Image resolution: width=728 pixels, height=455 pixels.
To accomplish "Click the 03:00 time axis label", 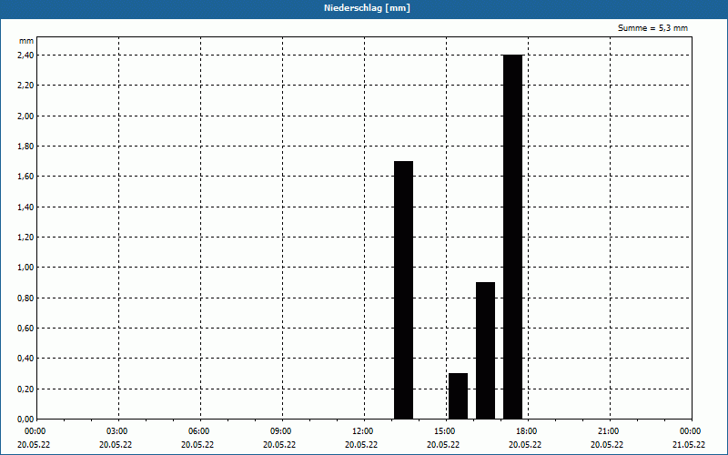I will point(117,431).
